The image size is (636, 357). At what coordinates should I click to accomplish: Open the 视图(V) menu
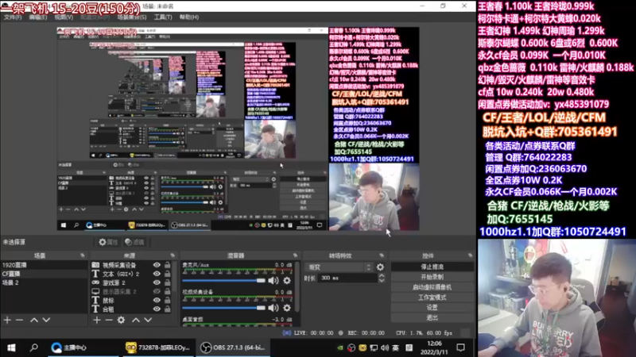64,17
